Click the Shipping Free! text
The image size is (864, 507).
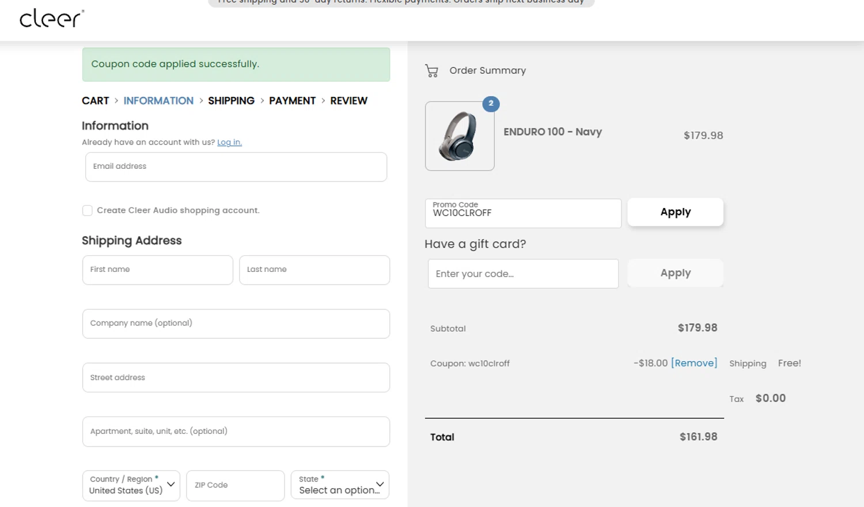[x=790, y=363]
